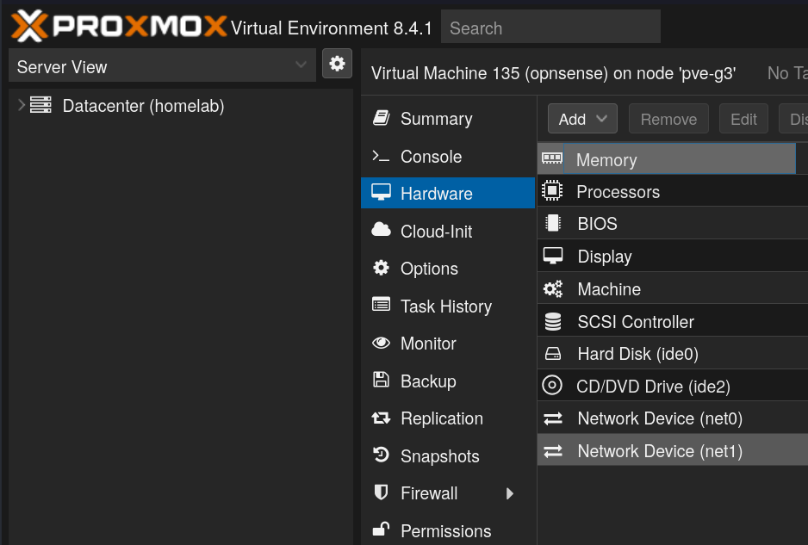
Task: Expand the Datacenter (homelab) tree node
Action: pos(21,106)
